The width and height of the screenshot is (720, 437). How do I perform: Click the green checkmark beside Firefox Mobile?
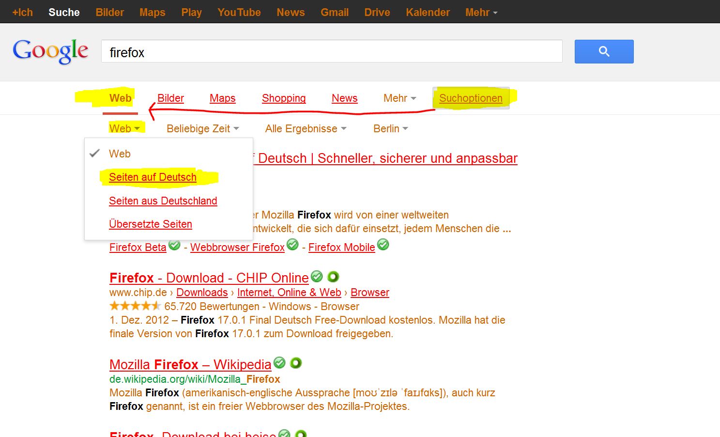pos(383,245)
